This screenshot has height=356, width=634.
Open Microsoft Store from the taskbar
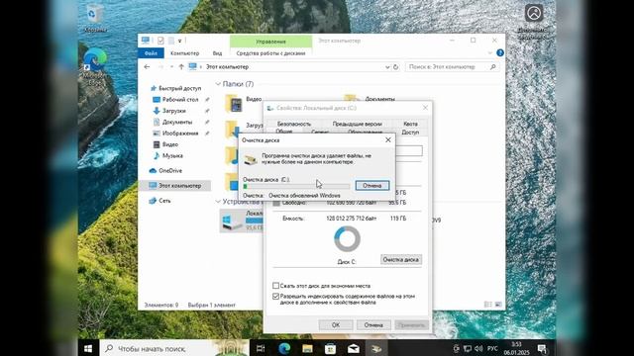click(330, 348)
